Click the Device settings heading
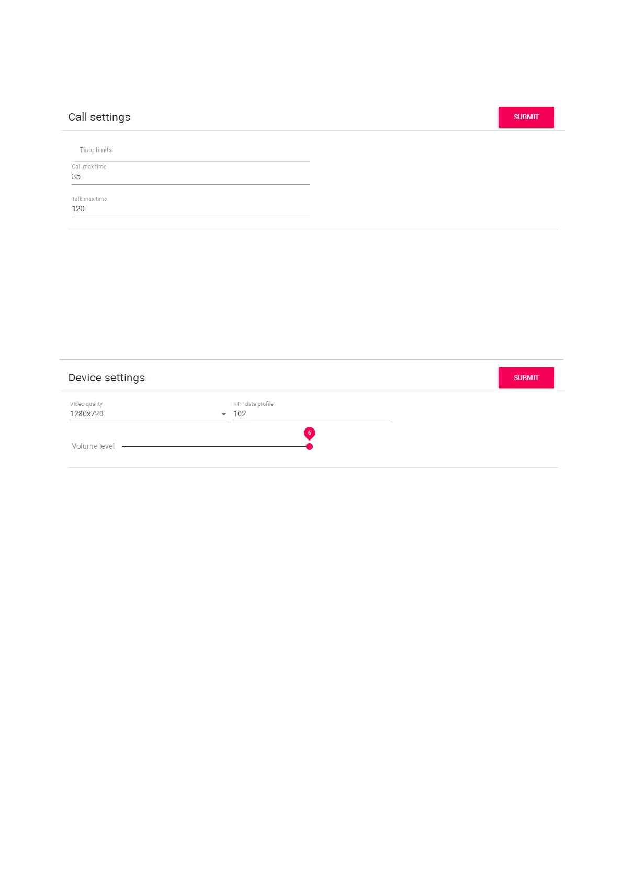 (x=107, y=378)
